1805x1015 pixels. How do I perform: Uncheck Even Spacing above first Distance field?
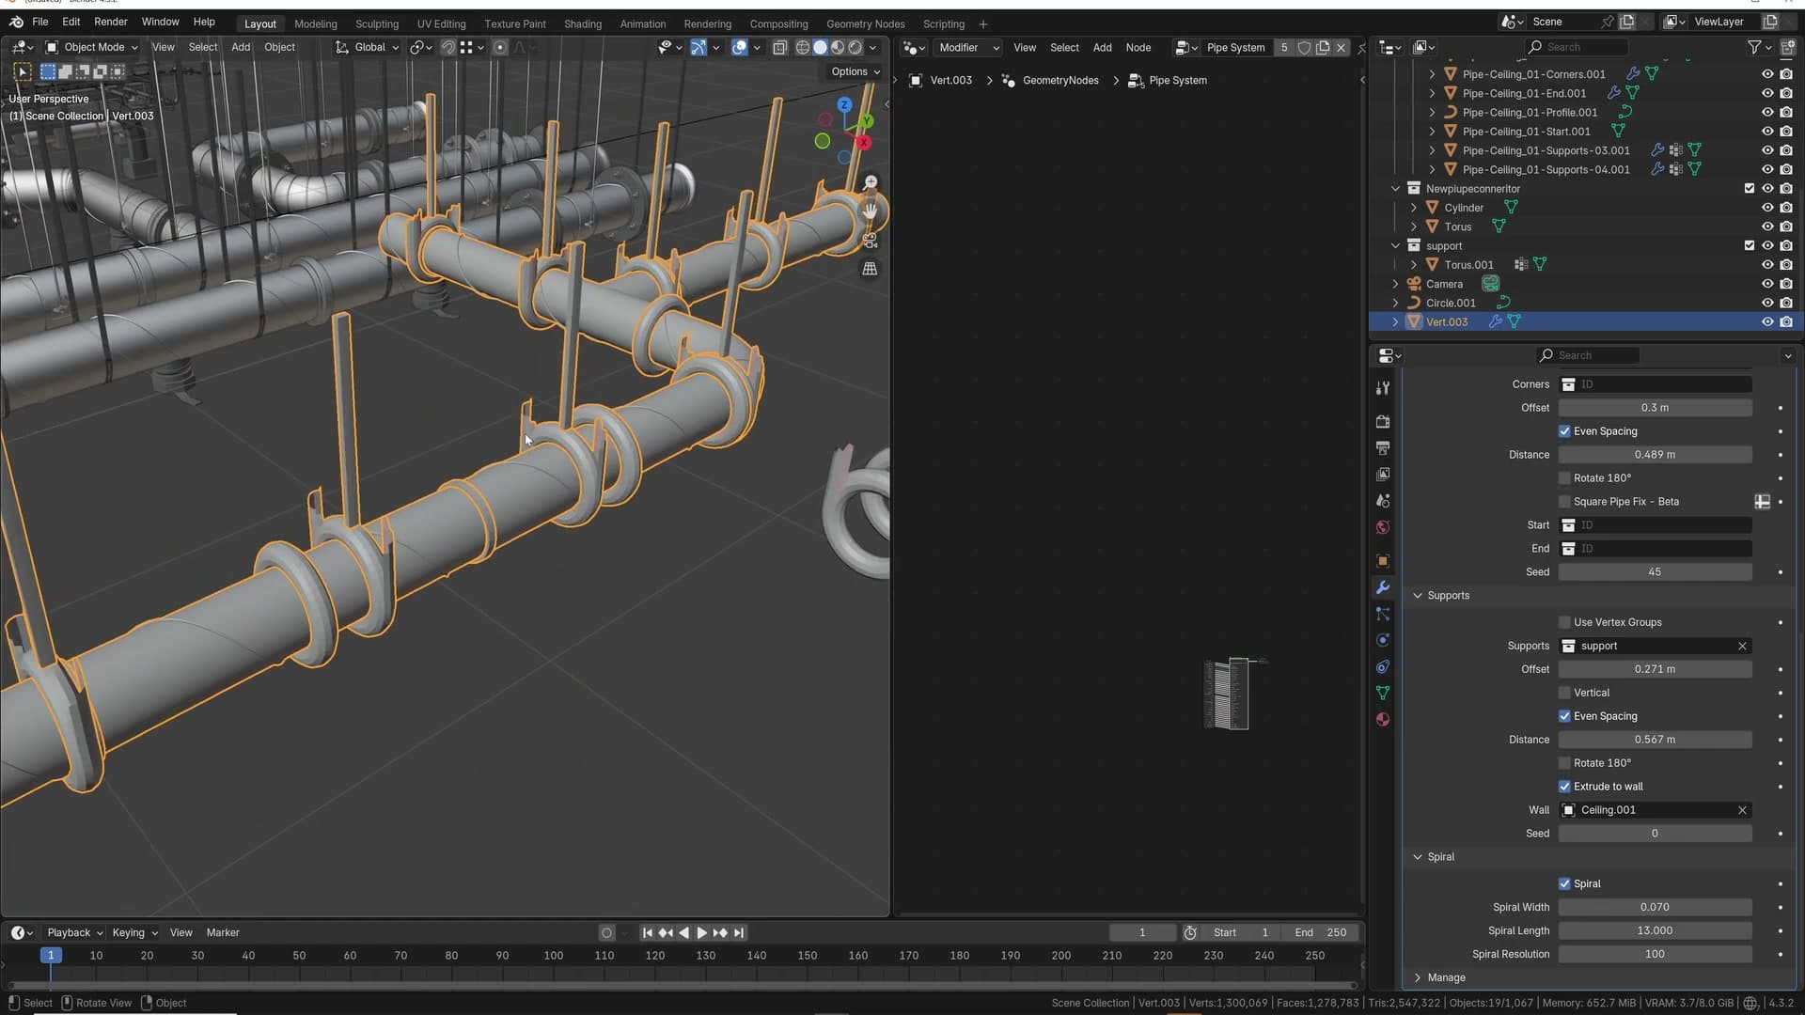pyautogui.click(x=1564, y=431)
